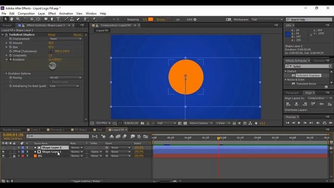334x188 pixels.
Task: Select the Clone Stamp tool
Action: point(72,19)
